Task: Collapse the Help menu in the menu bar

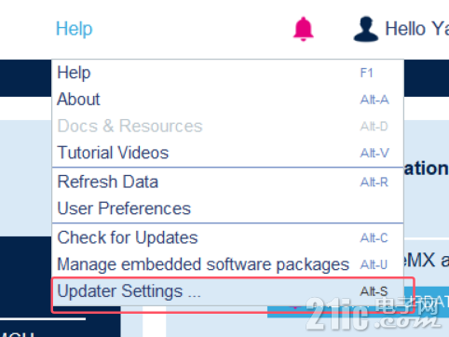Action: click(74, 29)
